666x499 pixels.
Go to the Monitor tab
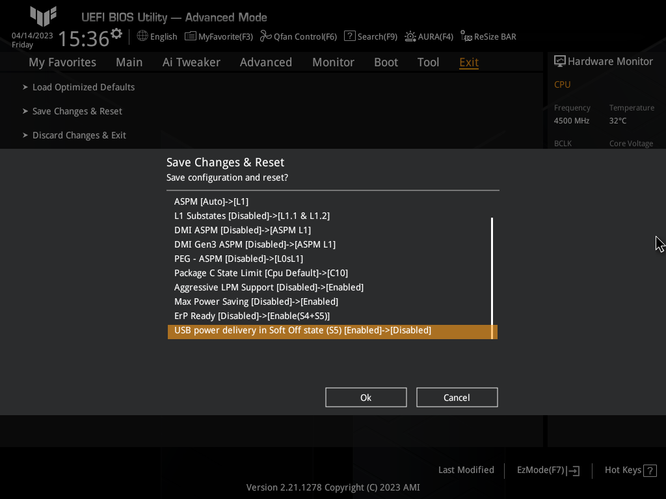[333, 62]
